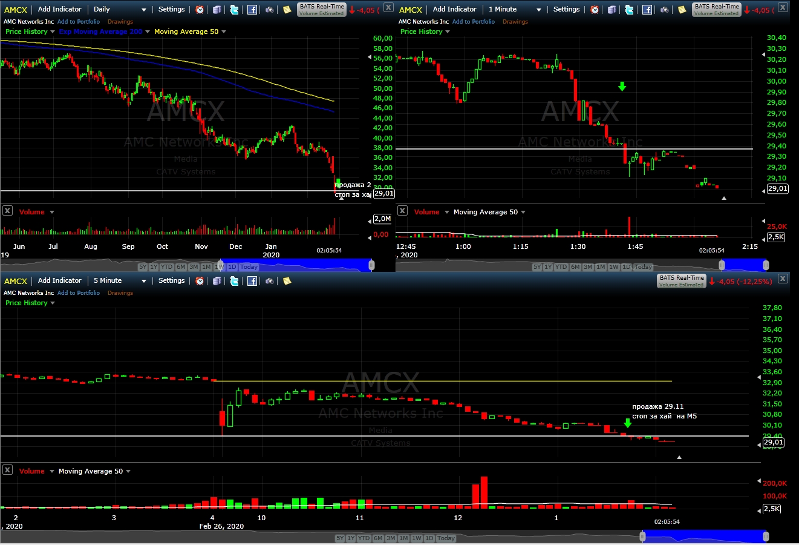
Task: Take camera snapshot of 1 Minute chart
Action: [x=665, y=10]
